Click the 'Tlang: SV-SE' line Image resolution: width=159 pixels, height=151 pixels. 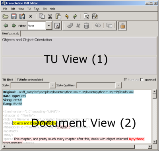[x=12, y=104]
